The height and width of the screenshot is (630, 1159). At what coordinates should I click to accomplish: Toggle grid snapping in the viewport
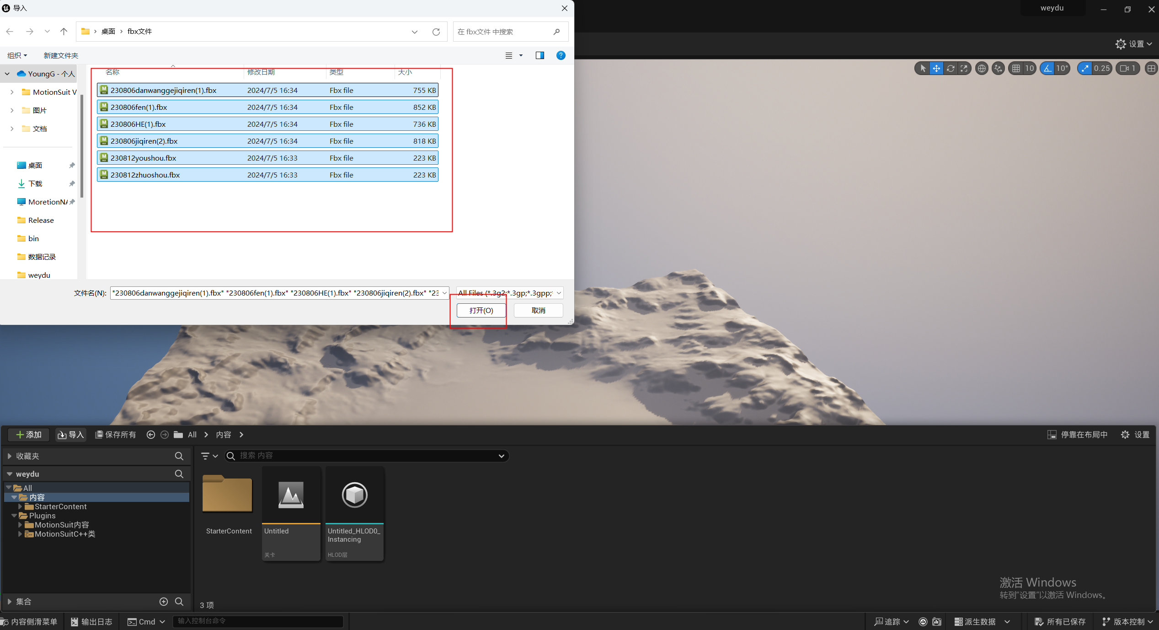1016,69
